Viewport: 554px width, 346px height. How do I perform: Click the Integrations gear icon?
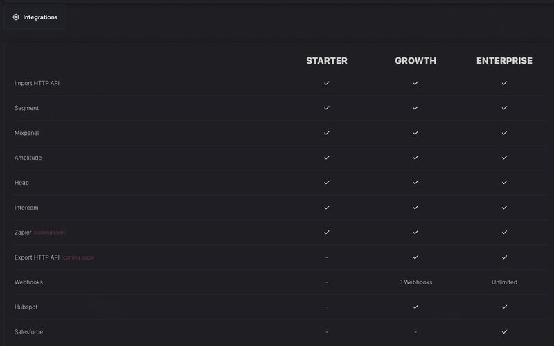click(x=16, y=17)
